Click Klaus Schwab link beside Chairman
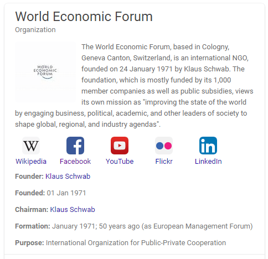 [x=73, y=210]
